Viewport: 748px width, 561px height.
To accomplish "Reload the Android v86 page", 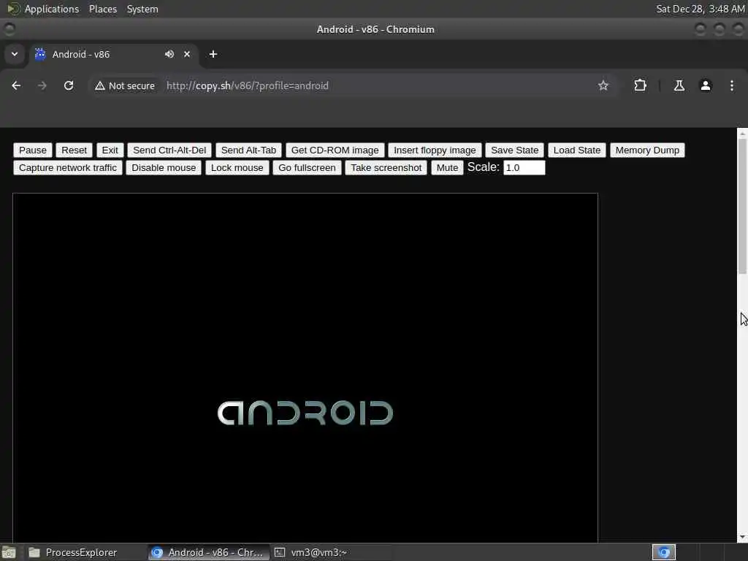I will [69, 85].
